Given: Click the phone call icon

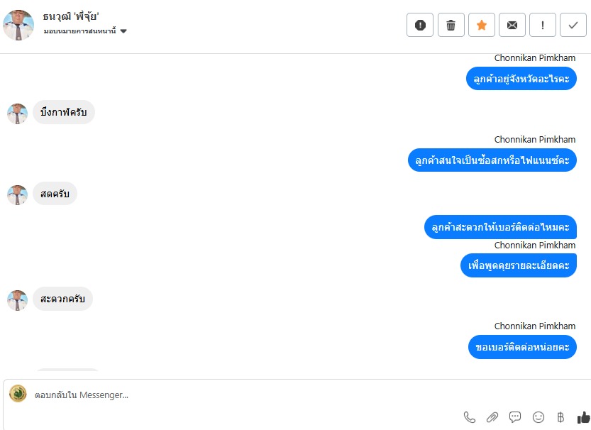Looking at the screenshot, I should click(469, 417).
